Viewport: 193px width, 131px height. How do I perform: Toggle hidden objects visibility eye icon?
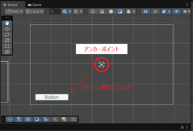pos(177,11)
